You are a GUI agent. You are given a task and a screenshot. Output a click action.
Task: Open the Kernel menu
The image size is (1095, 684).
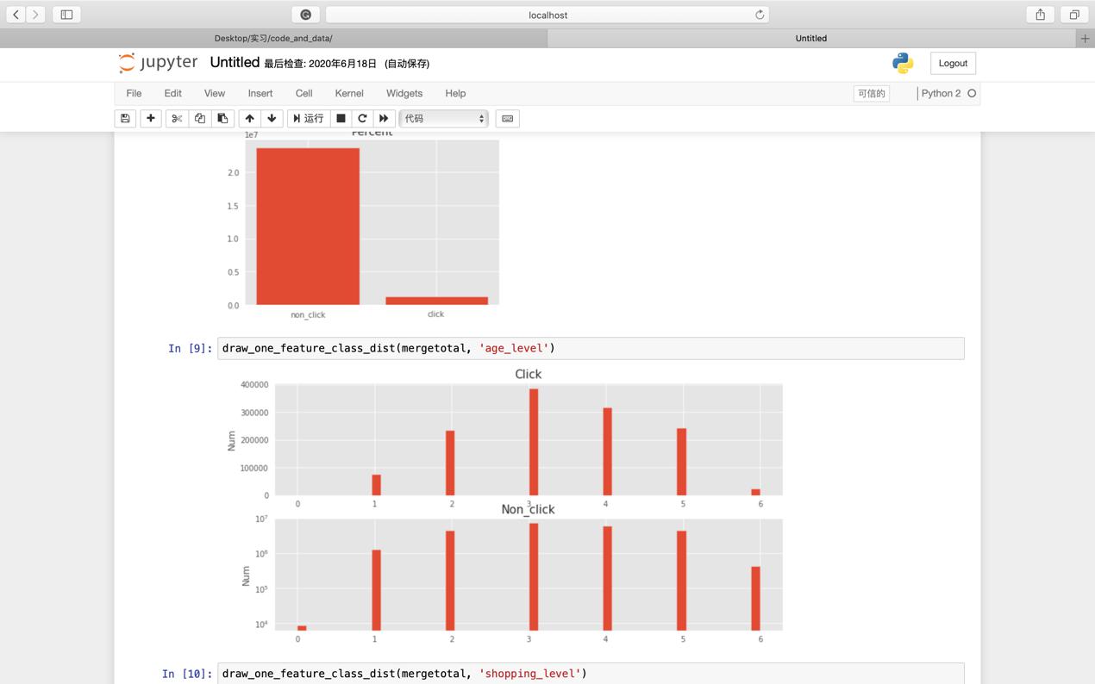(349, 93)
